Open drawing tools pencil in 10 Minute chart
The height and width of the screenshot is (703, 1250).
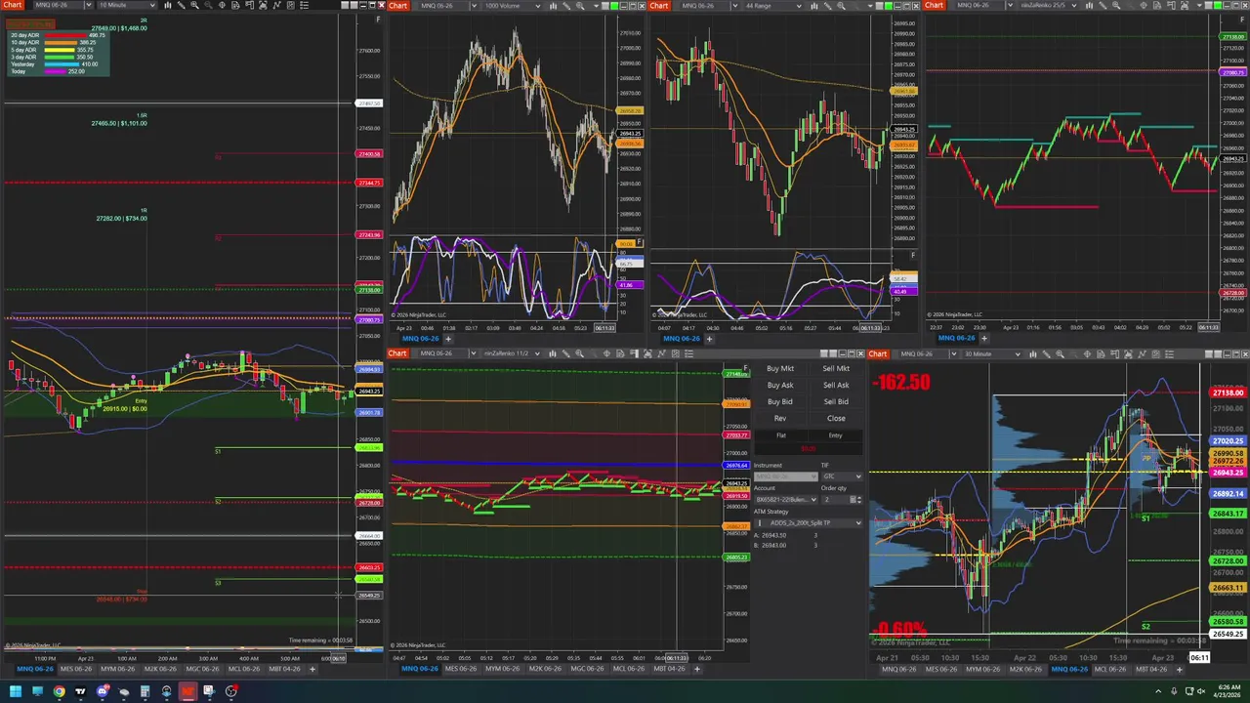[182, 6]
